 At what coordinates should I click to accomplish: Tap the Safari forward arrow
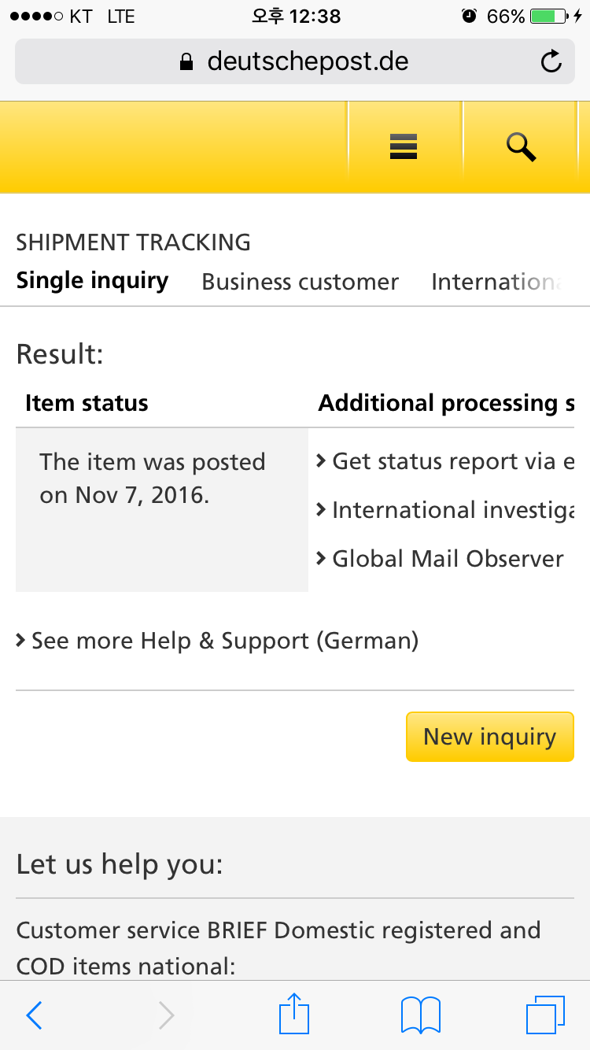tap(166, 1015)
